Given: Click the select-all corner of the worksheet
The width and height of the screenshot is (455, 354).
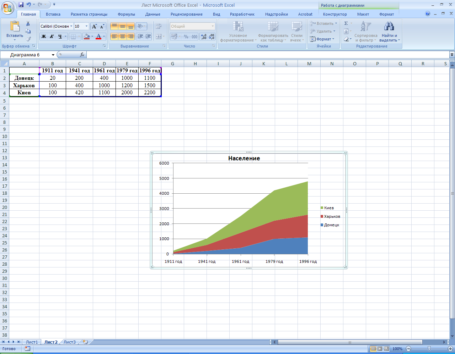Looking at the screenshot, I should (x=5, y=63).
